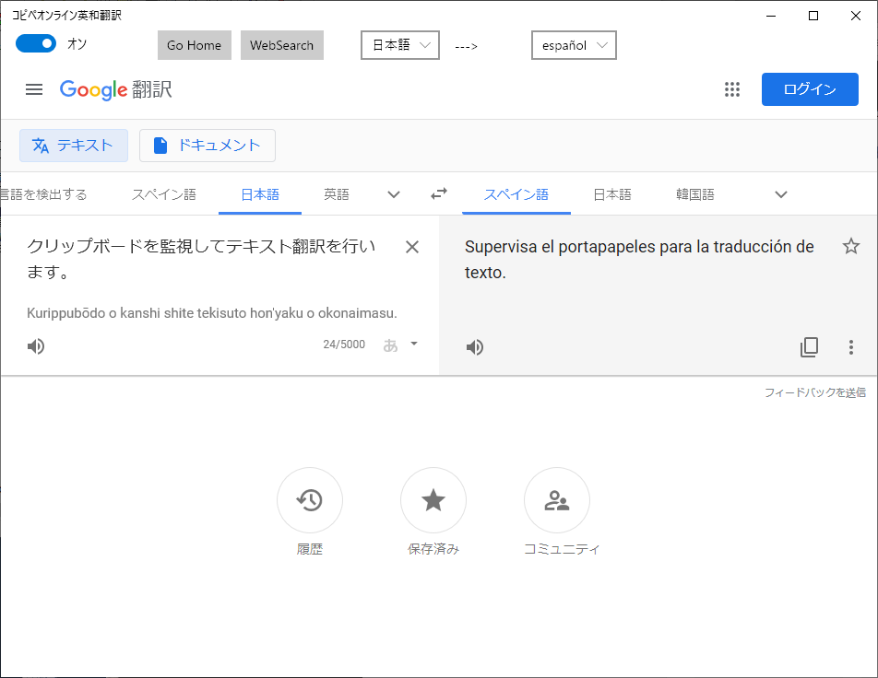The height and width of the screenshot is (678, 878).
Task: Minimize the コピペオンライン英和翻訳 window
Action: tap(771, 16)
